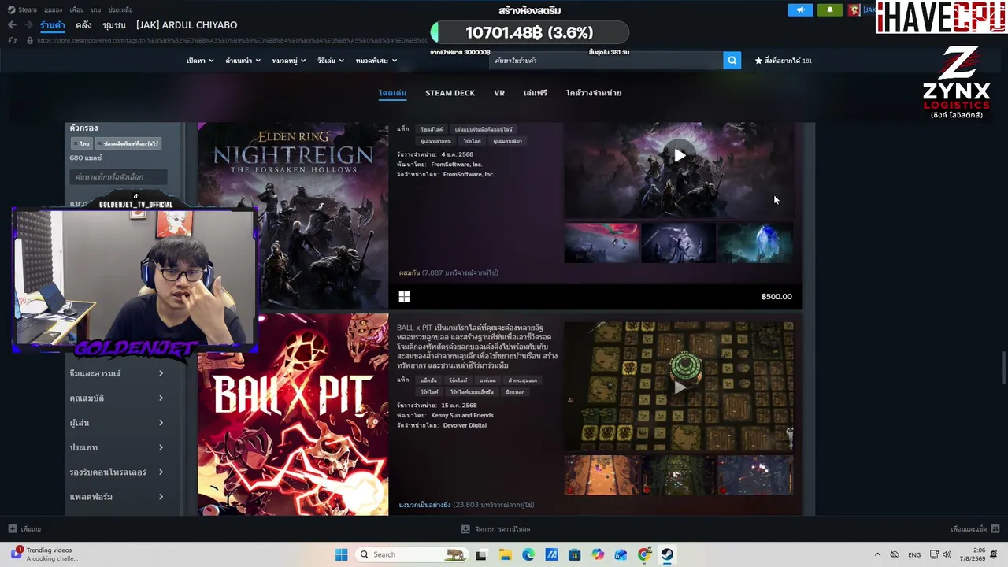Screen dimensions: 1008x567
Task: Switch to Steam in the taskbar
Action: coord(667,554)
